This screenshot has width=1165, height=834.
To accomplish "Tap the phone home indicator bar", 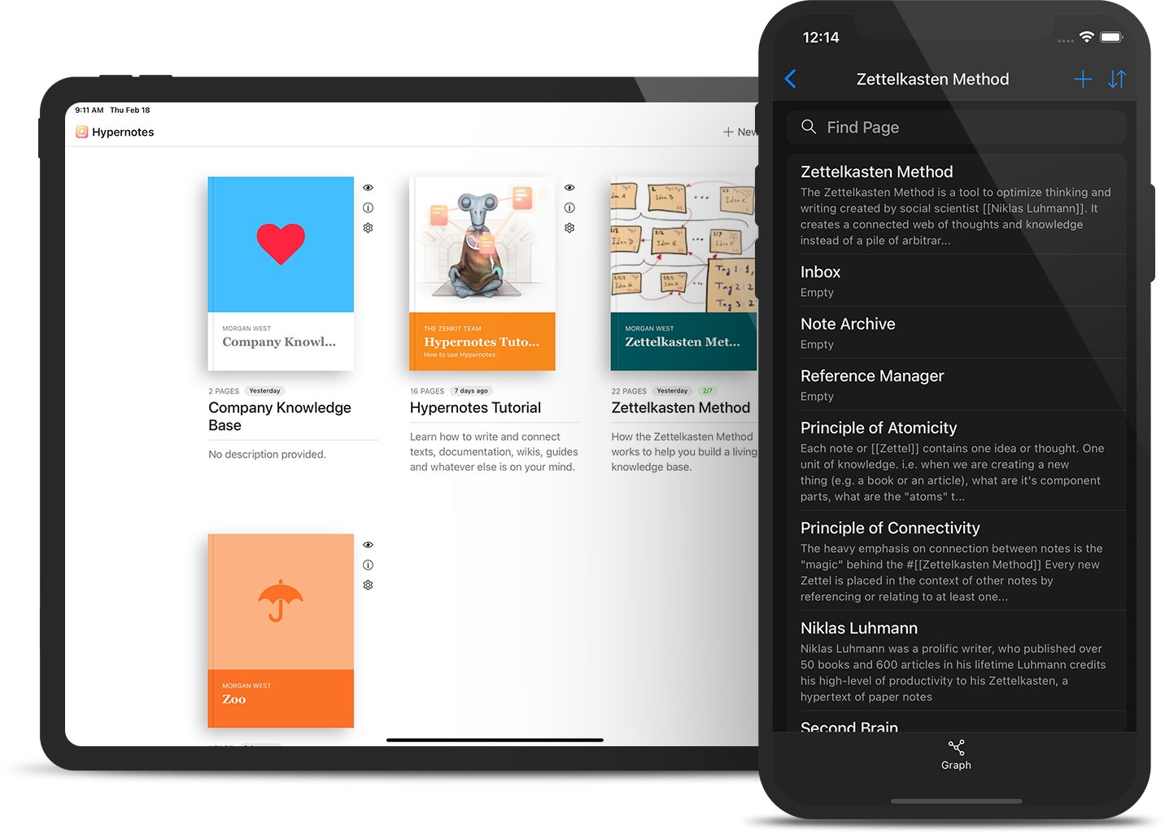I will coord(956,801).
